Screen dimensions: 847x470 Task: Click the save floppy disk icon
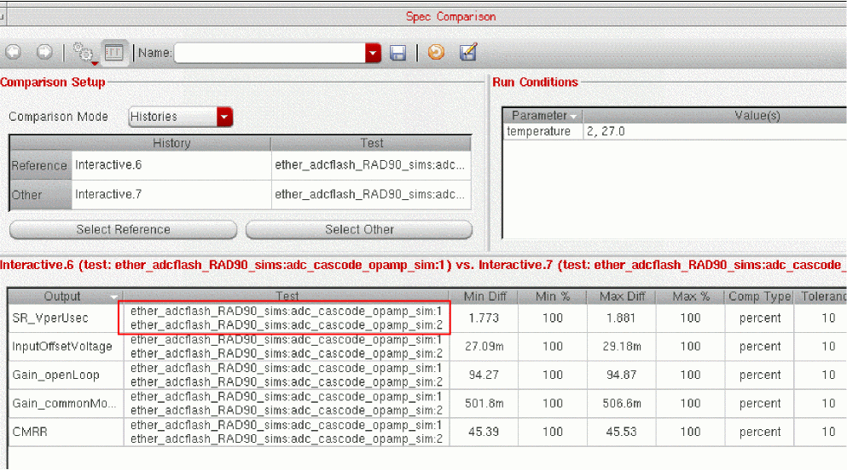tap(397, 53)
